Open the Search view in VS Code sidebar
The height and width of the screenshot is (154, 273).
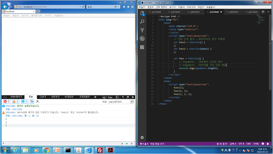[x=142, y=21]
